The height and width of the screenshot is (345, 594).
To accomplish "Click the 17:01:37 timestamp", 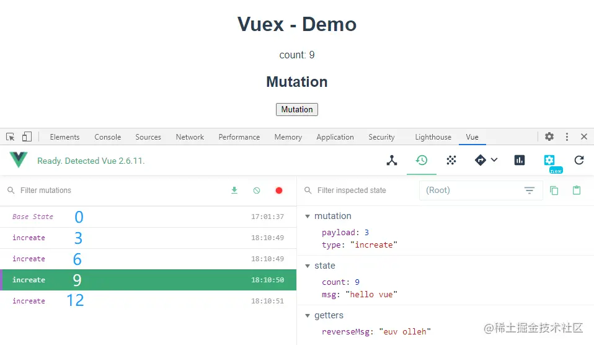I will (267, 217).
